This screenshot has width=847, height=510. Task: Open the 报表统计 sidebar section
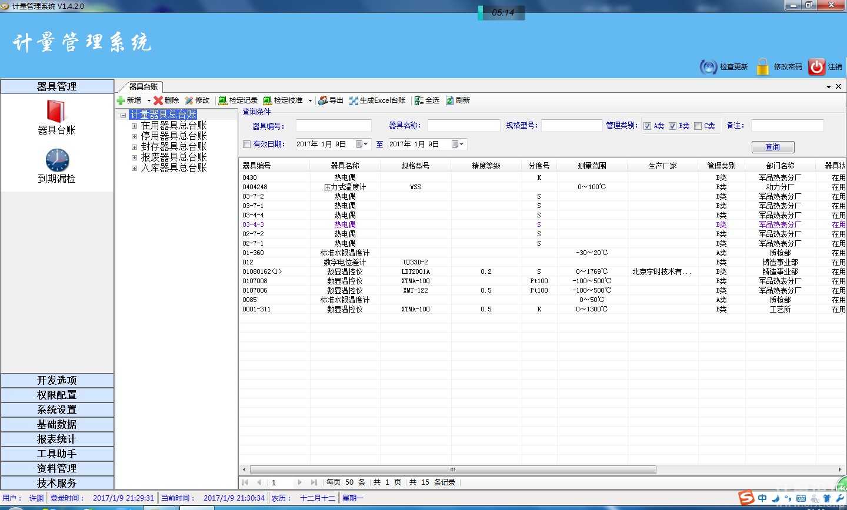tap(57, 439)
